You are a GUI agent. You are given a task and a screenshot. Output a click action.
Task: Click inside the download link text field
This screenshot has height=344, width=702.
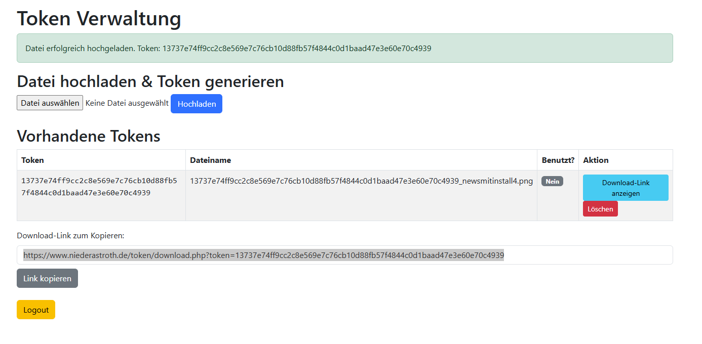point(344,255)
